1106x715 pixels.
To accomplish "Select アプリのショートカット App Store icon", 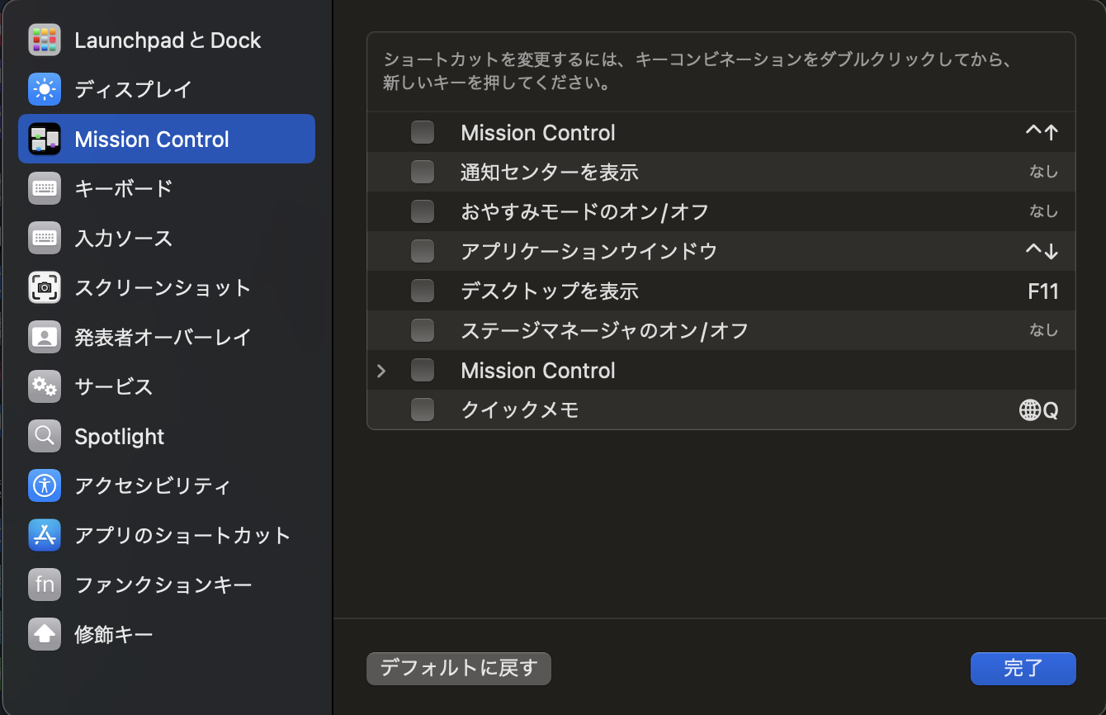I will coord(45,535).
